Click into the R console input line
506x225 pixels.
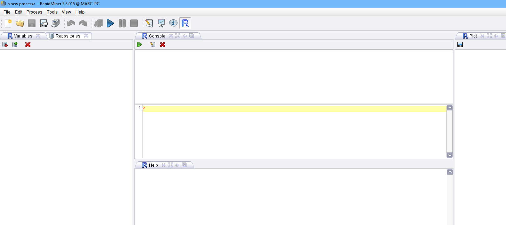[x=294, y=108]
